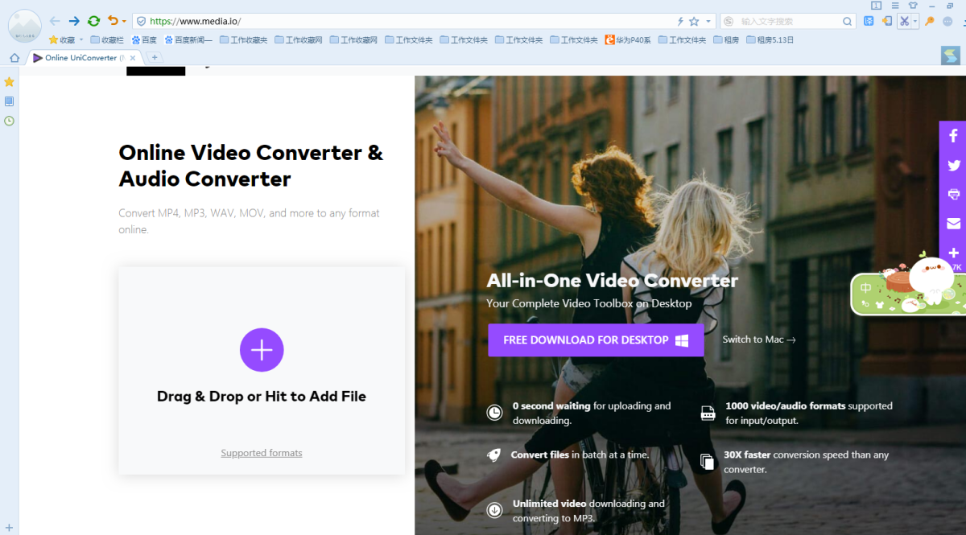
Task: Click FREE DOWNLOAD FOR DESKTOP button
Action: click(x=596, y=340)
